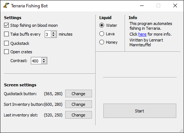Lower Contrast value with the down arrow
Image resolution: width=184 pixels, height=133 pixels.
point(44,62)
